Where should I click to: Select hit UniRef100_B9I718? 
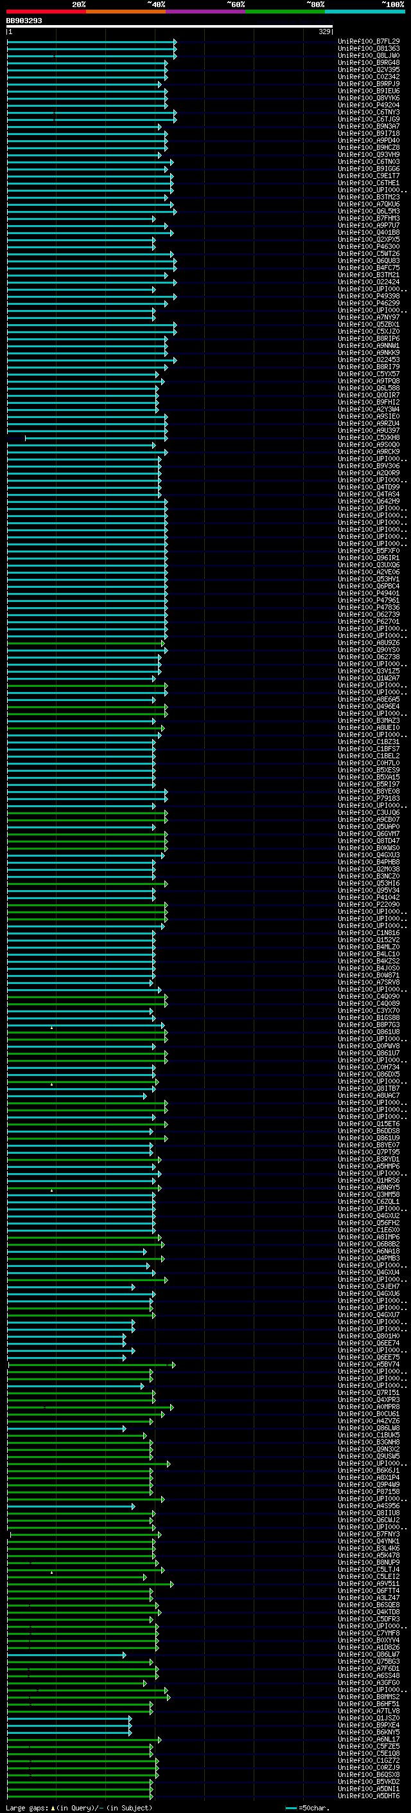point(369,134)
